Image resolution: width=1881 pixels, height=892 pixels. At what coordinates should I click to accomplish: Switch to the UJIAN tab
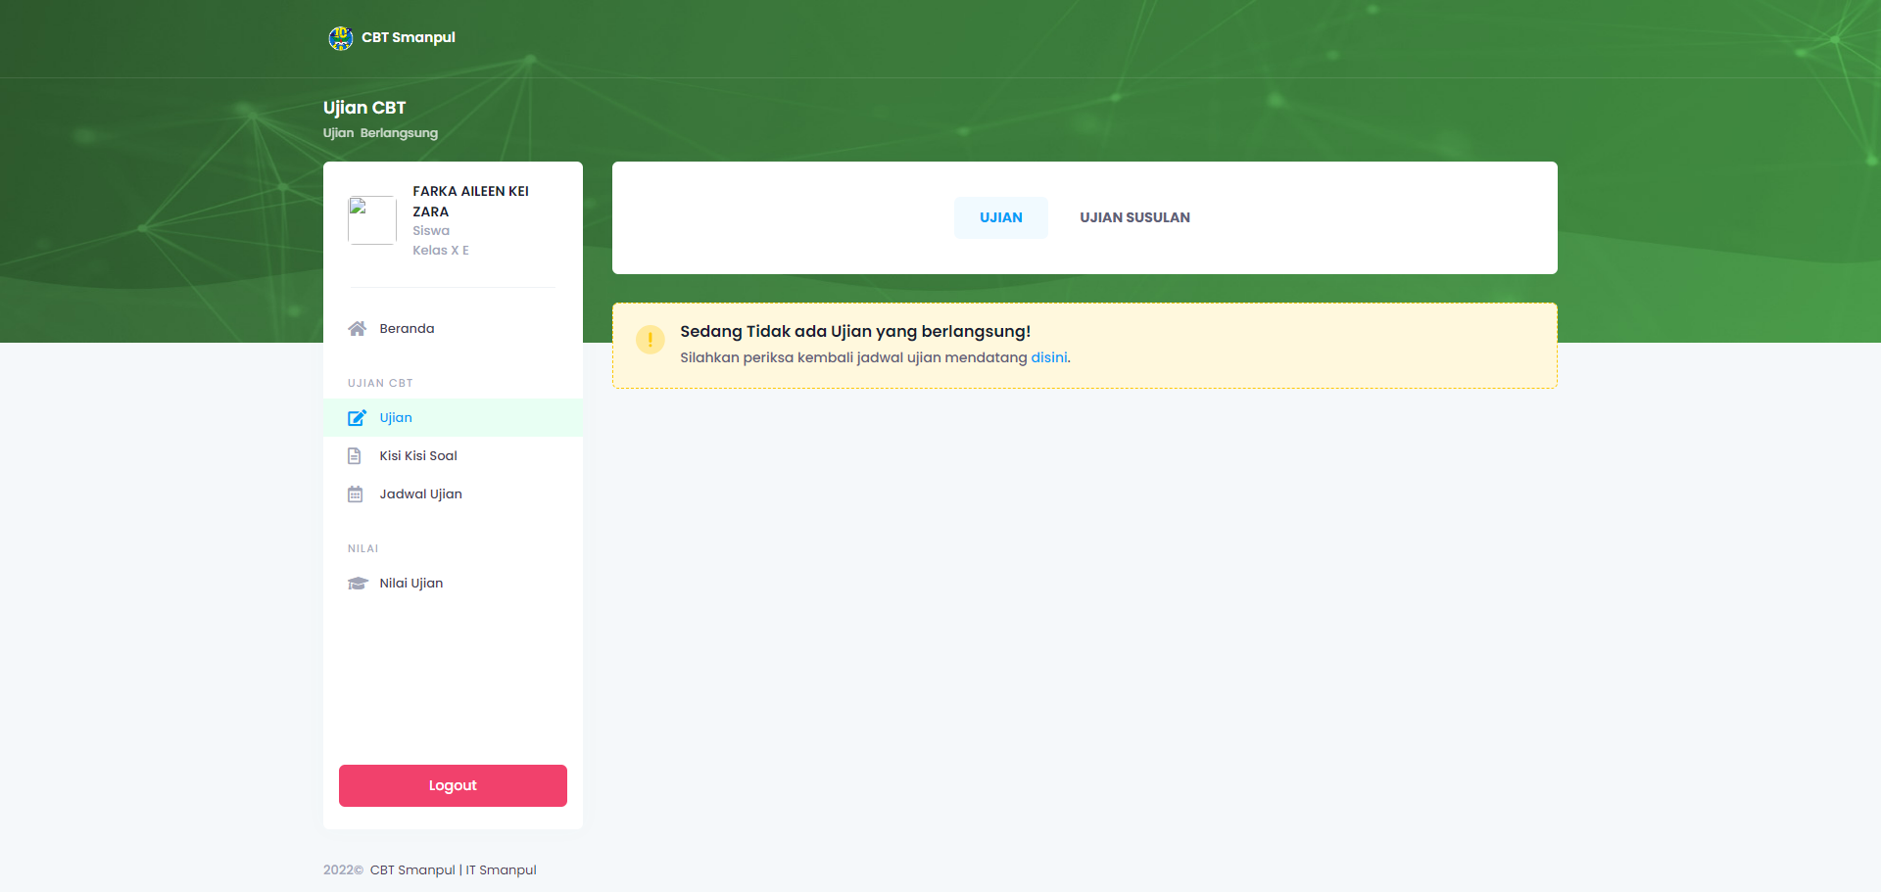pos(1000,217)
